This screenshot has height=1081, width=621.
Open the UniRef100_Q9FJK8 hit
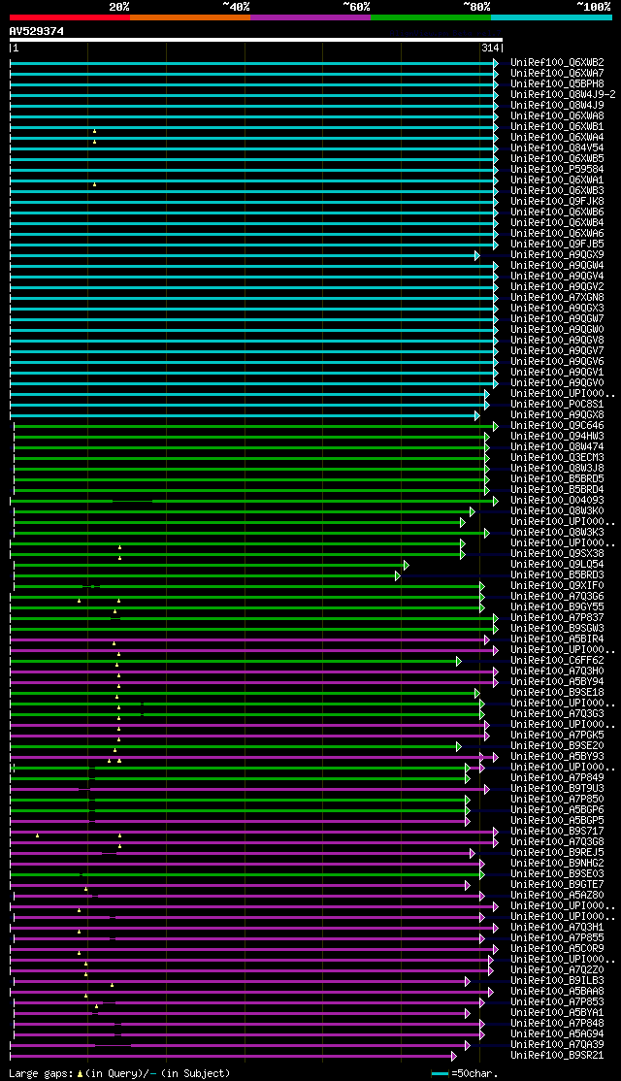coord(557,201)
